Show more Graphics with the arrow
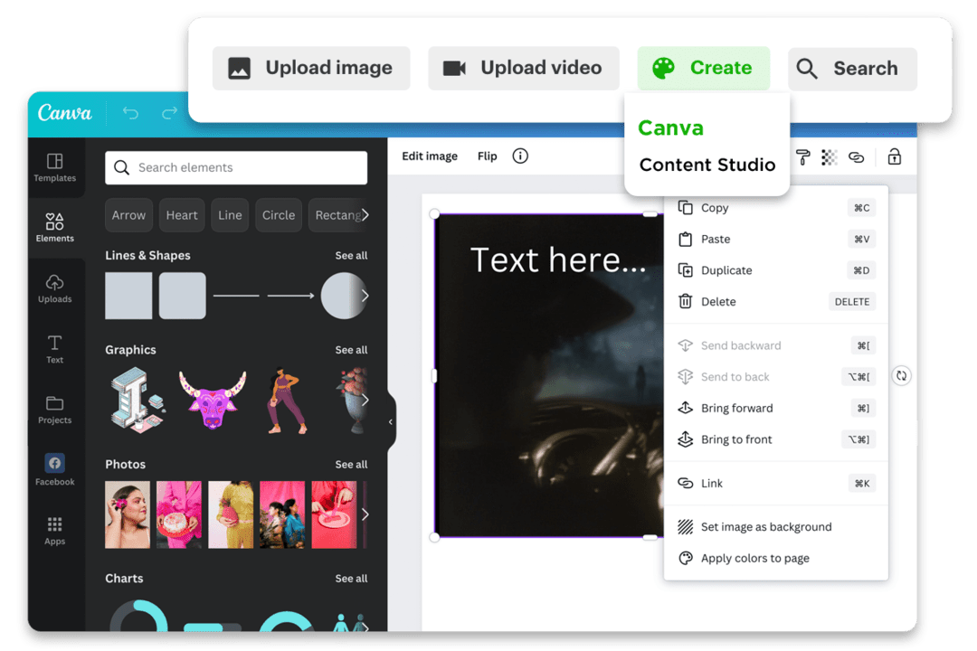 [365, 400]
